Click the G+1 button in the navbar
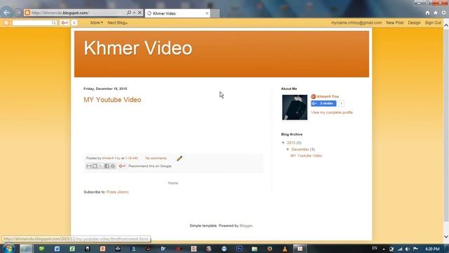The height and width of the screenshot is (253, 449). [x=65, y=22]
